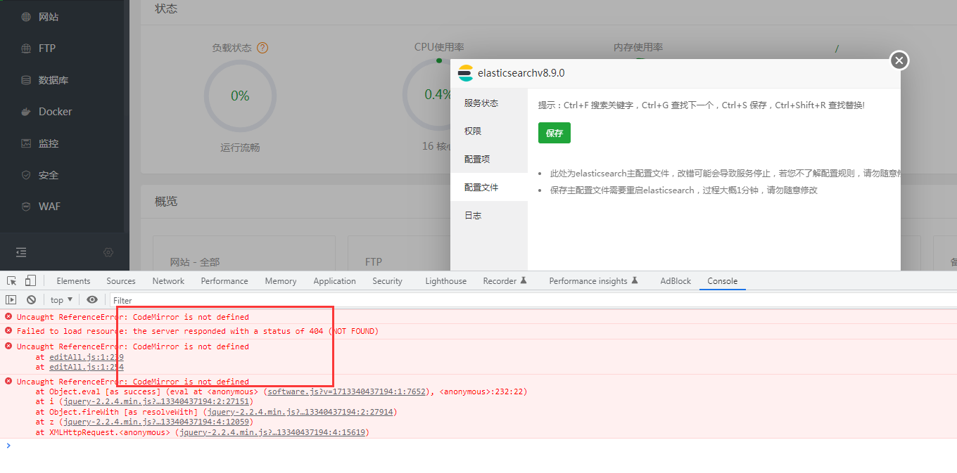Click the Docker whale sidebar icon

[26, 112]
